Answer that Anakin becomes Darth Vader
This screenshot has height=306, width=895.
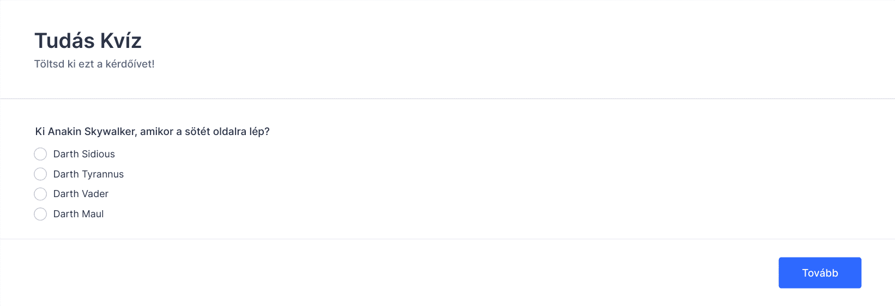click(40, 194)
